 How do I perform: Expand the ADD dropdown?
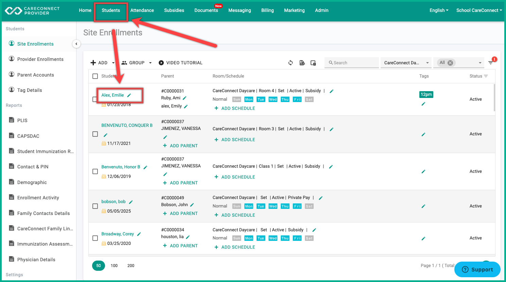113,63
